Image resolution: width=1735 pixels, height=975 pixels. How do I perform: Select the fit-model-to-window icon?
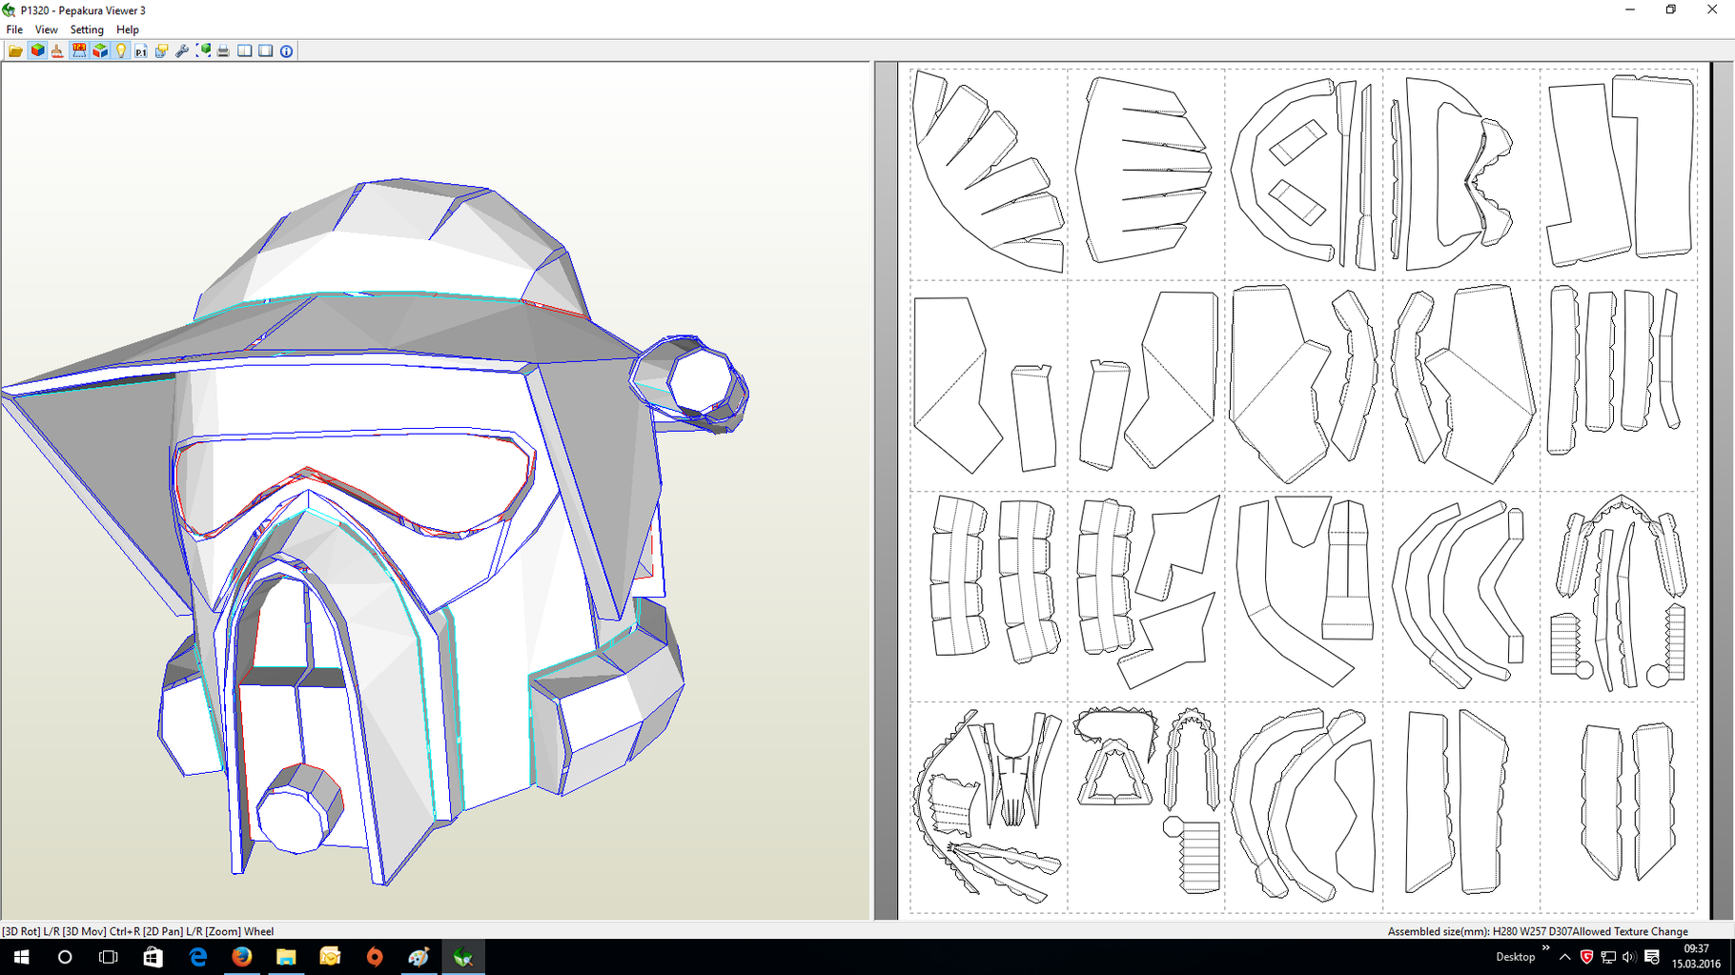click(x=203, y=51)
